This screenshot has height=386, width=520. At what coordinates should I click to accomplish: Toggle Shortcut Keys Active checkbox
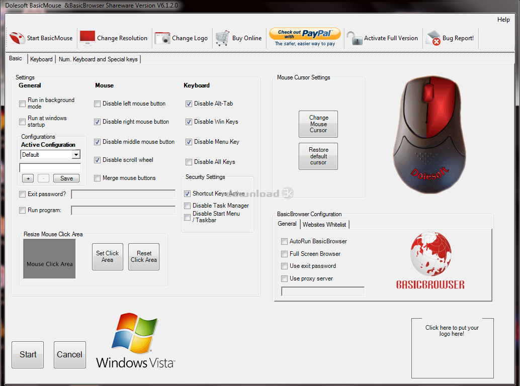click(x=188, y=194)
